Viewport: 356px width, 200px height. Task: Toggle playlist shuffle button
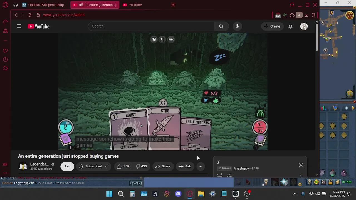click(x=229, y=175)
